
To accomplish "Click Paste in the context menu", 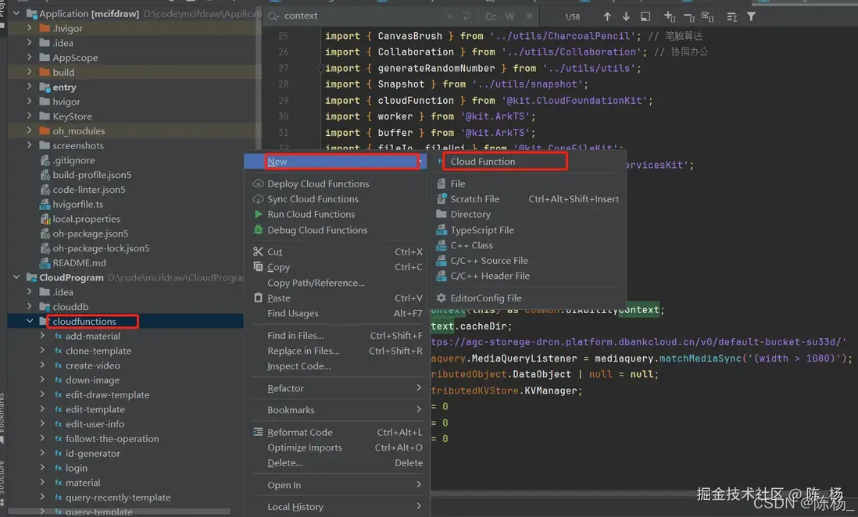I will [x=337, y=298].
